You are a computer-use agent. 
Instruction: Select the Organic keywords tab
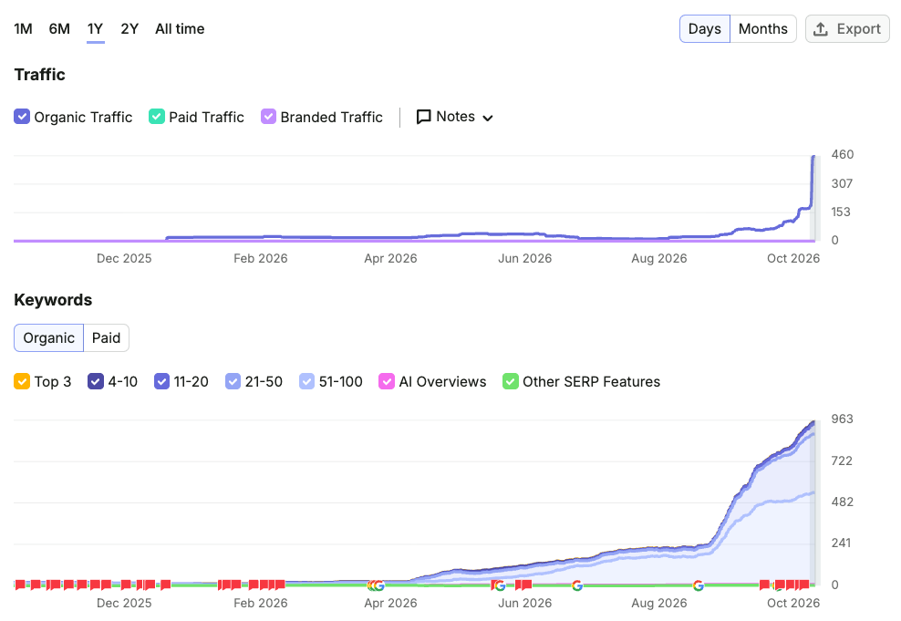coord(49,337)
